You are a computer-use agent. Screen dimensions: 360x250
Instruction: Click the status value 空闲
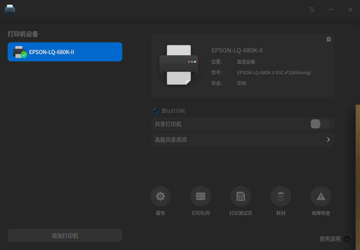click(241, 83)
